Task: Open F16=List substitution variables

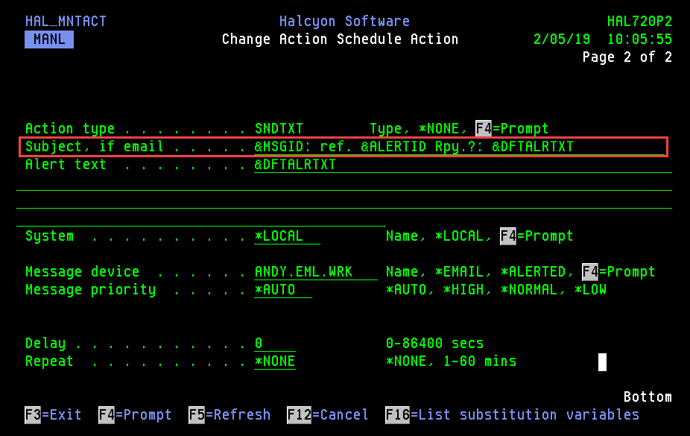Action: (512, 415)
